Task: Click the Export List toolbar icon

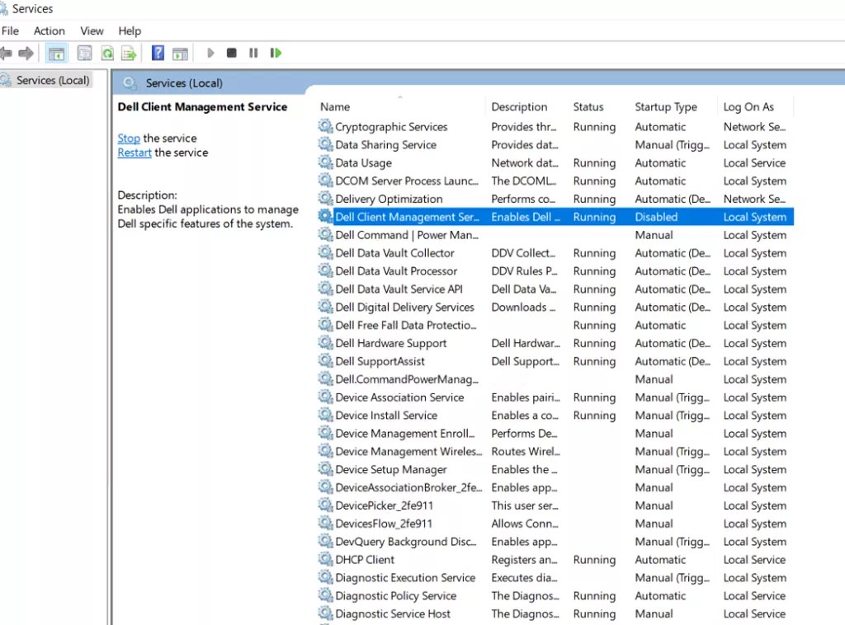Action: click(x=129, y=53)
